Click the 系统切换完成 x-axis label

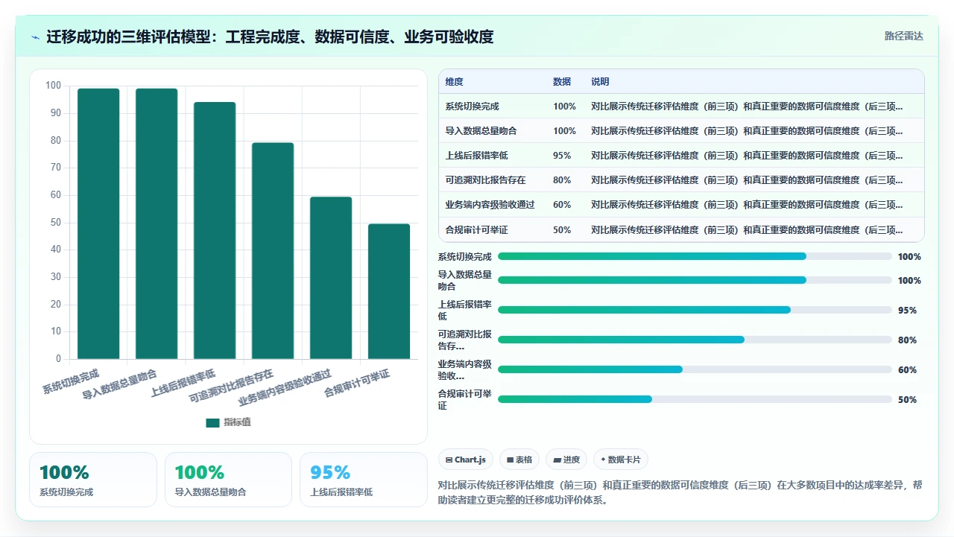[71, 380]
